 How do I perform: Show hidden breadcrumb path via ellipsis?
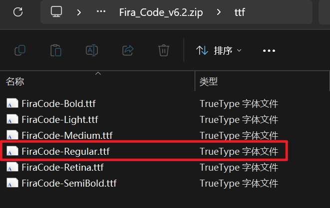pos(101,11)
